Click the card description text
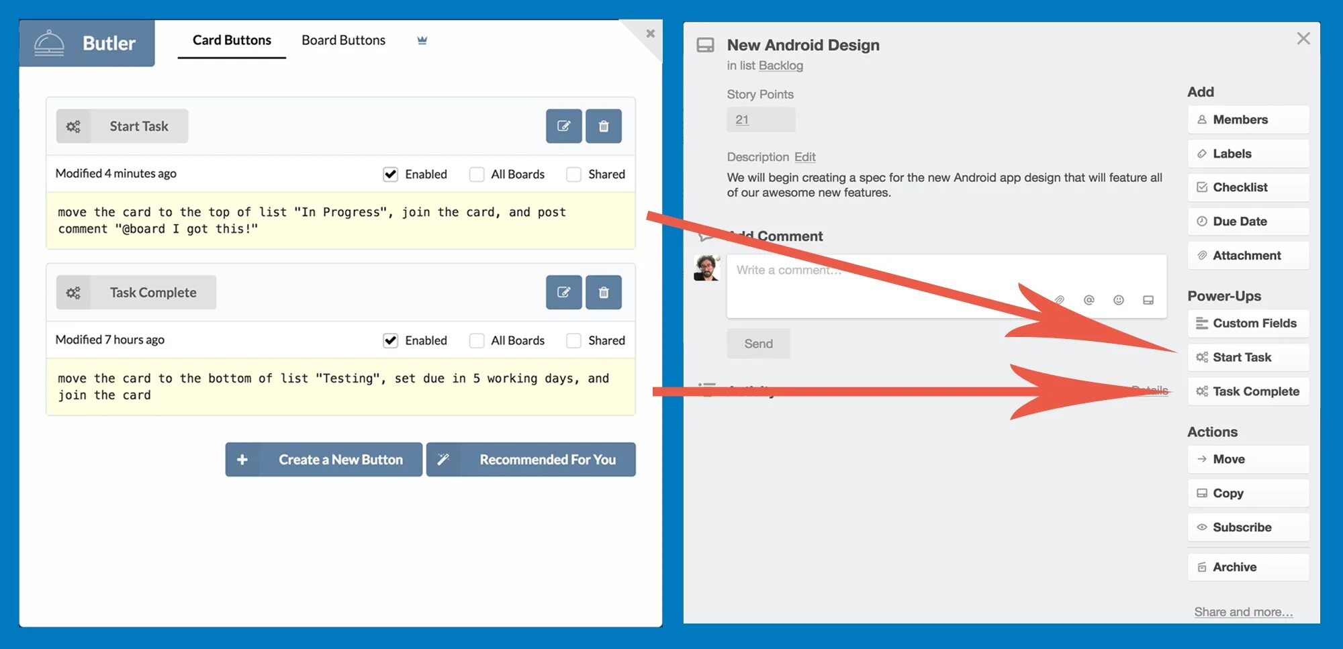 (x=945, y=185)
